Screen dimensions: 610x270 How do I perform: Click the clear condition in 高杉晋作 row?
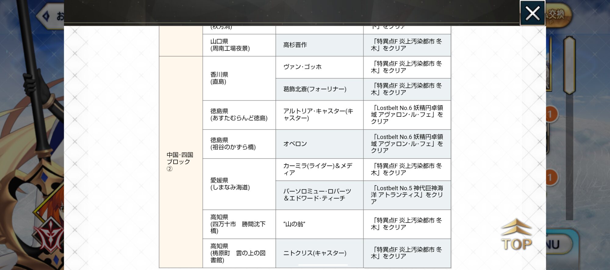[407, 45]
